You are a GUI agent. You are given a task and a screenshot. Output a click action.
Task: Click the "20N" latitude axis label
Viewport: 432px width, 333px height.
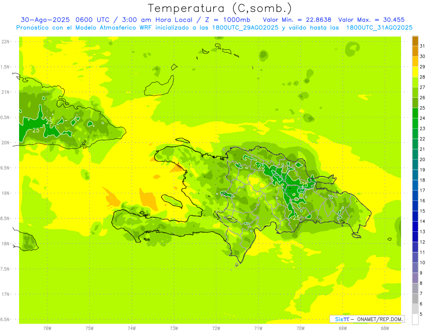click(x=5, y=143)
